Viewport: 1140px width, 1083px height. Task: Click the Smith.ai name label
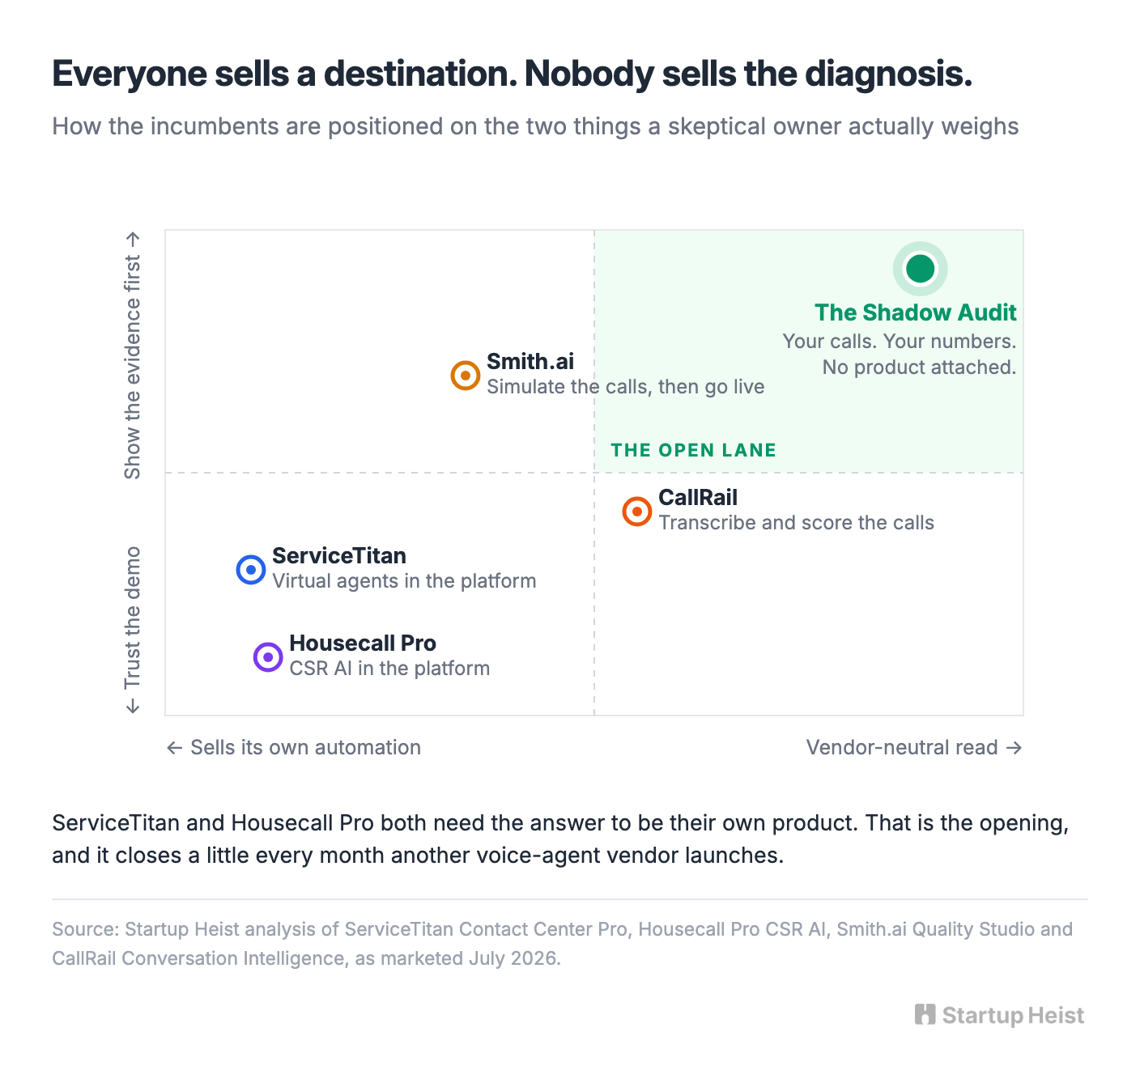click(x=530, y=361)
